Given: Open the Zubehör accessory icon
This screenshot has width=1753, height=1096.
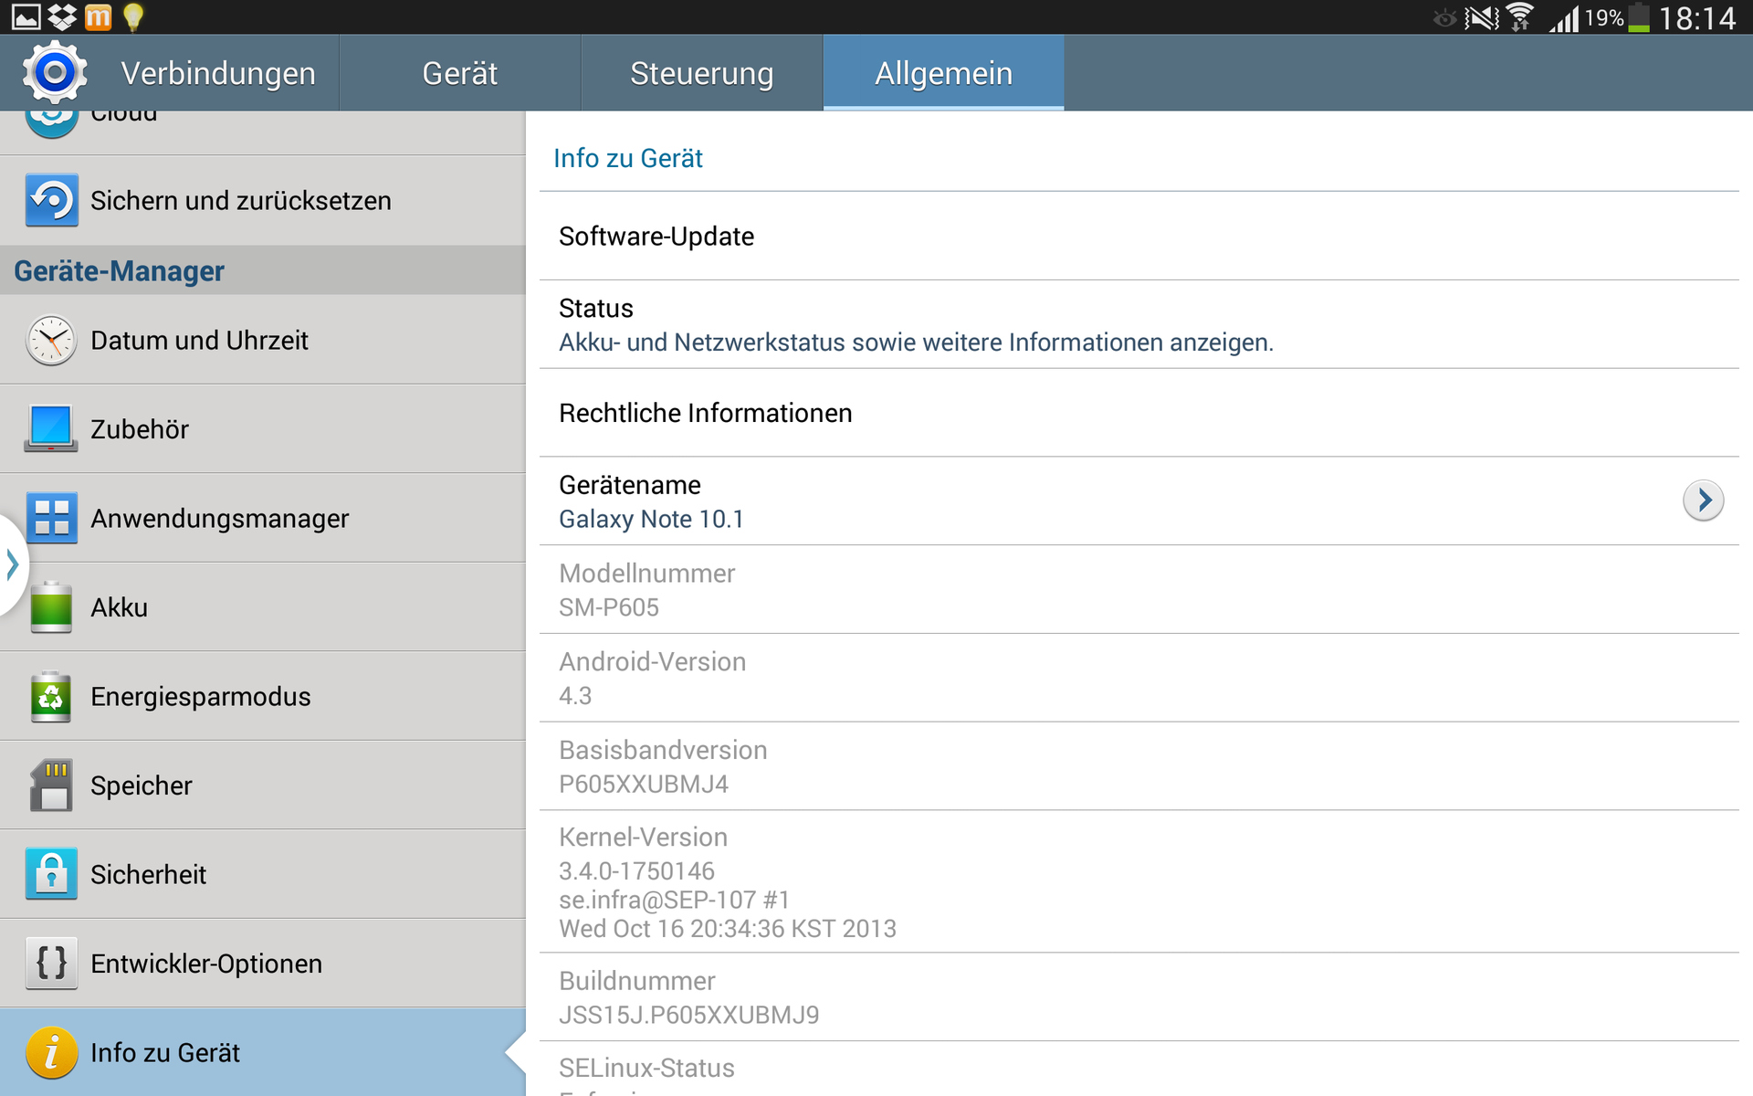Looking at the screenshot, I should [52, 429].
